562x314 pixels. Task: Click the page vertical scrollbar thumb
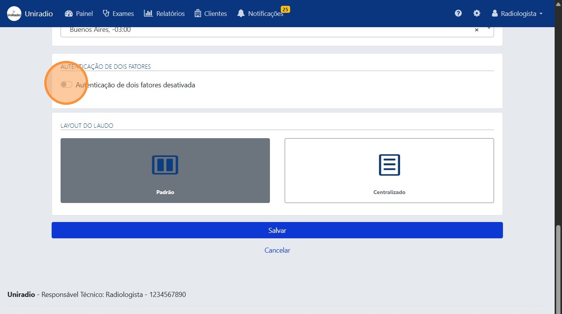(x=559, y=268)
